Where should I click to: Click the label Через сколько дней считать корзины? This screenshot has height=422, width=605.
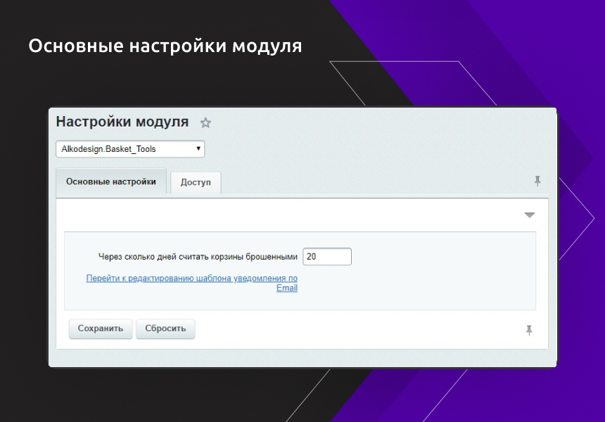(198, 257)
